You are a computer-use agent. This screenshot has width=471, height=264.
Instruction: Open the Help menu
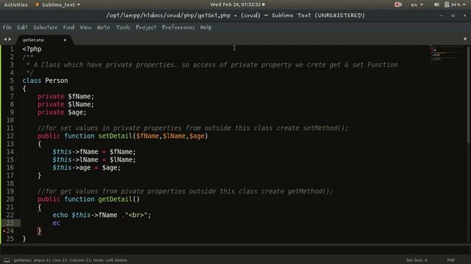pyautogui.click(x=206, y=27)
